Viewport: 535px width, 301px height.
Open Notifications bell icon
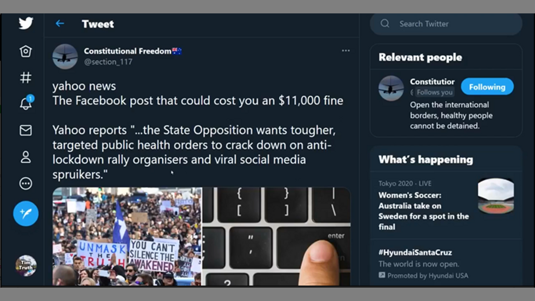point(26,103)
